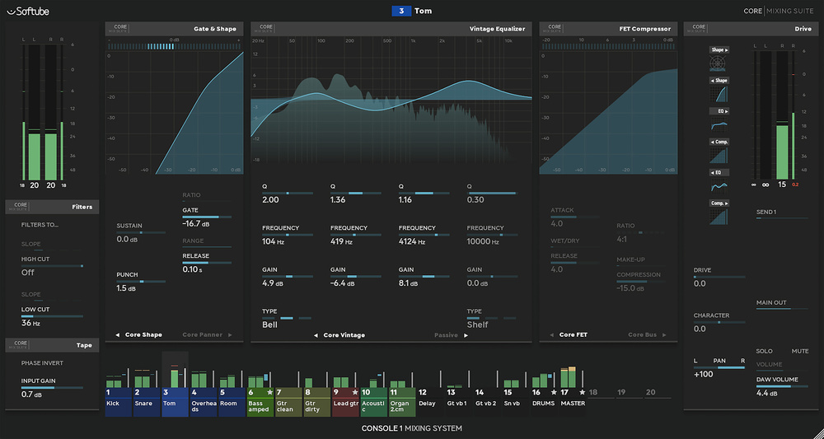Screen dimensions: 824x439
Task: Click the star icon beside Bass amped
Action: click(x=269, y=393)
